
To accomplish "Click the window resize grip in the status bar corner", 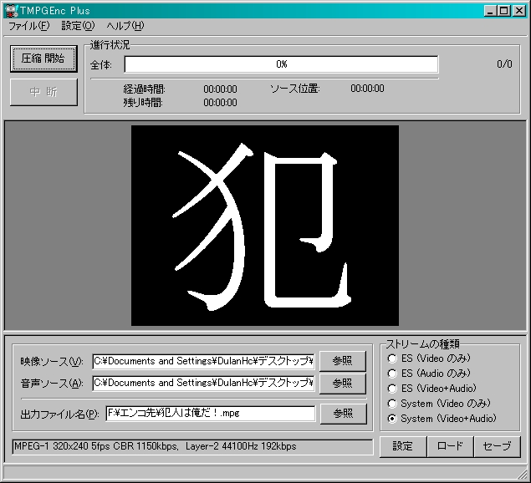I will (522, 473).
